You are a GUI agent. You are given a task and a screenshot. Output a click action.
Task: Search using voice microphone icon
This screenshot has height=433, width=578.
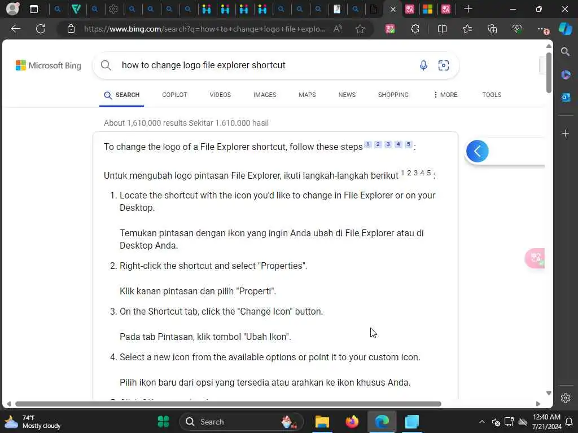point(423,65)
